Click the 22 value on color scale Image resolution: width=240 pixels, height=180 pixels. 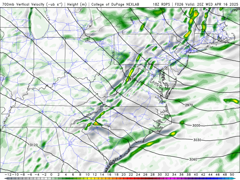coord(131,175)
